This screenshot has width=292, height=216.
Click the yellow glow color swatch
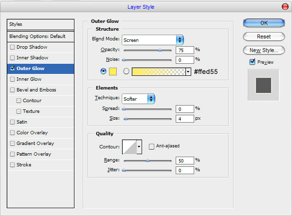coord(113,72)
